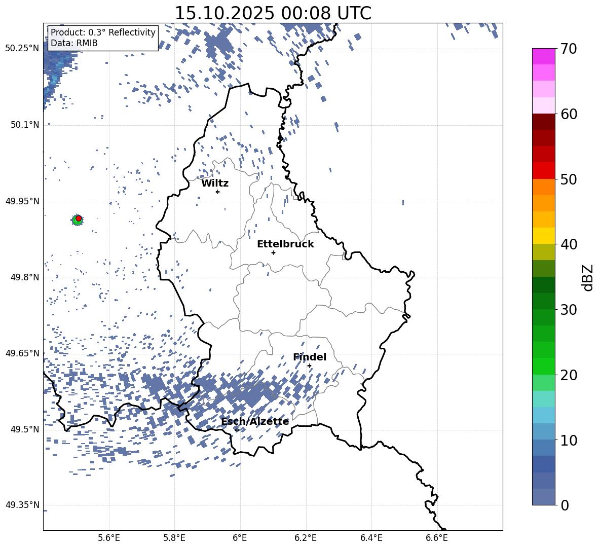The width and height of the screenshot is (600, 548).
Task: Click the Wiltz station cross marker
Action: click(x=218, y=192)
